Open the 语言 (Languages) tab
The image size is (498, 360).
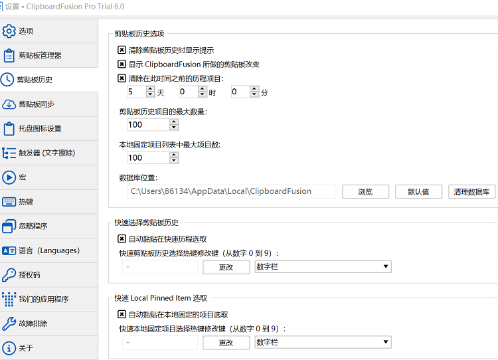(x=49, y=250)
